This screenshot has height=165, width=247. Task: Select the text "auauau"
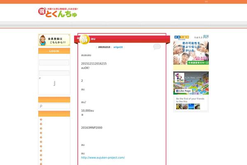point(86,55)
